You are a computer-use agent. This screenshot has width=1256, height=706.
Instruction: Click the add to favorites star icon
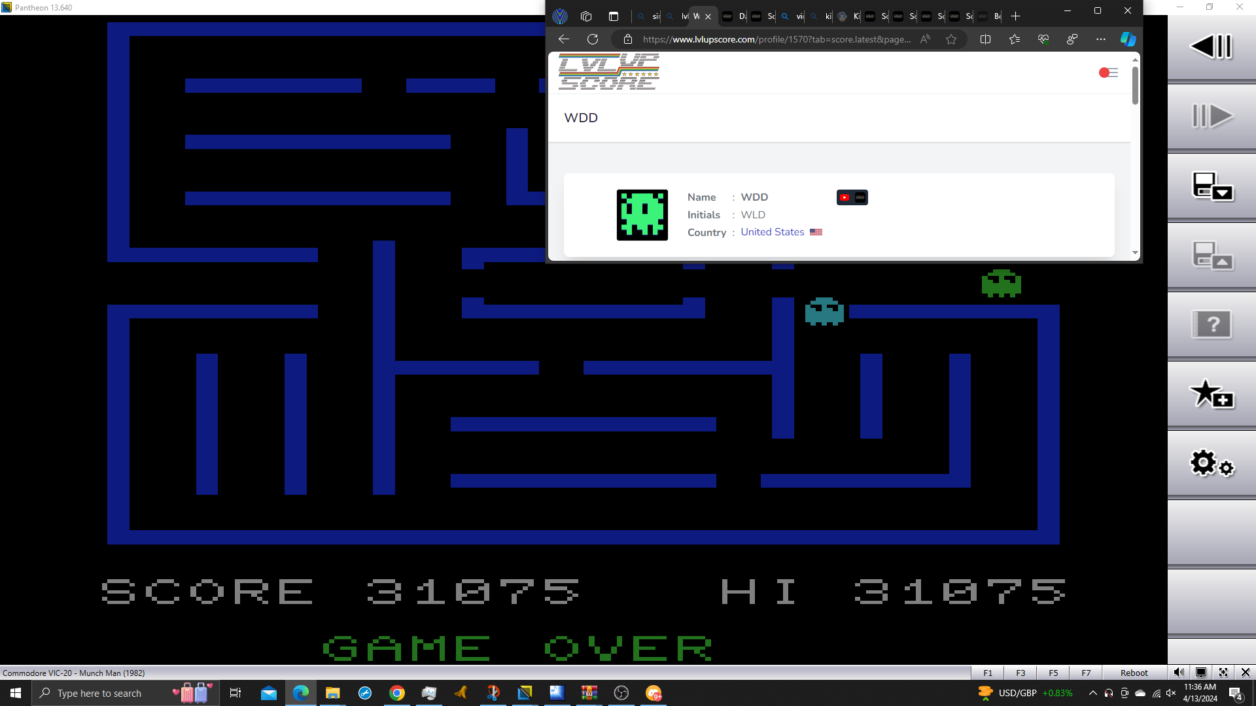[x=1211, y=394]
